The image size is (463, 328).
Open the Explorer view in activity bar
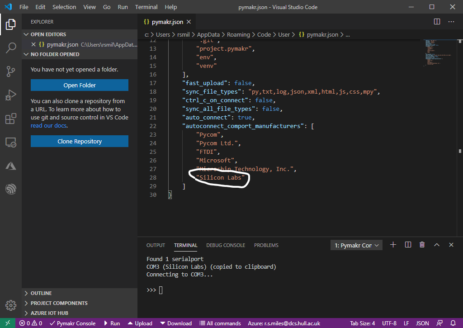click(x=11, y=24)
